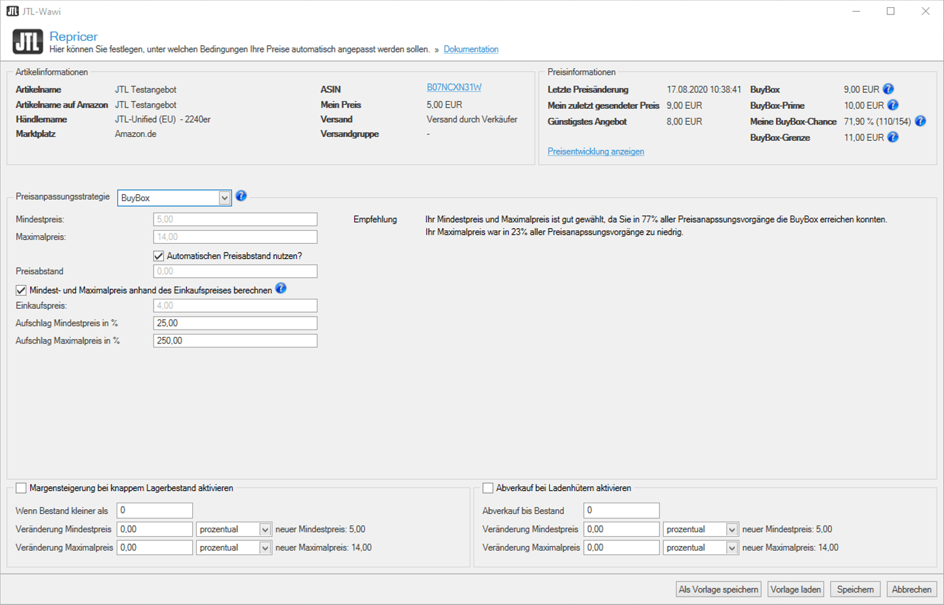This screenshot has height=605, width=944.
Task: Open help icon for Meine BuyBox-Chance
Action: tap(920, 121)
